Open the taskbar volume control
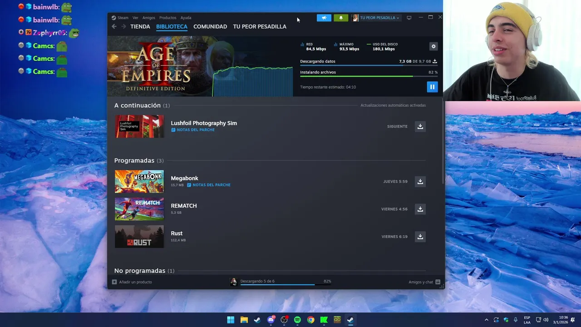 (x=546, y=320)
